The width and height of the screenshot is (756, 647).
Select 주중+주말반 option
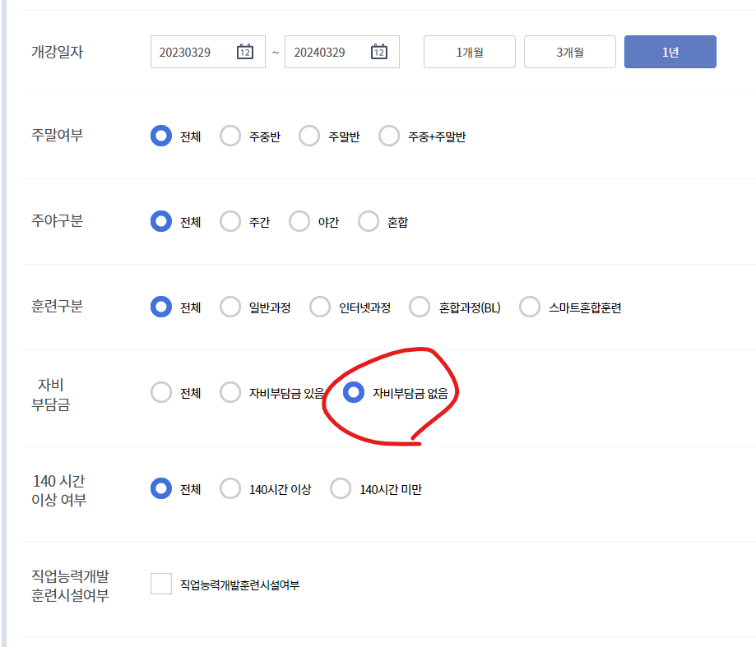[x=389, y=136]
